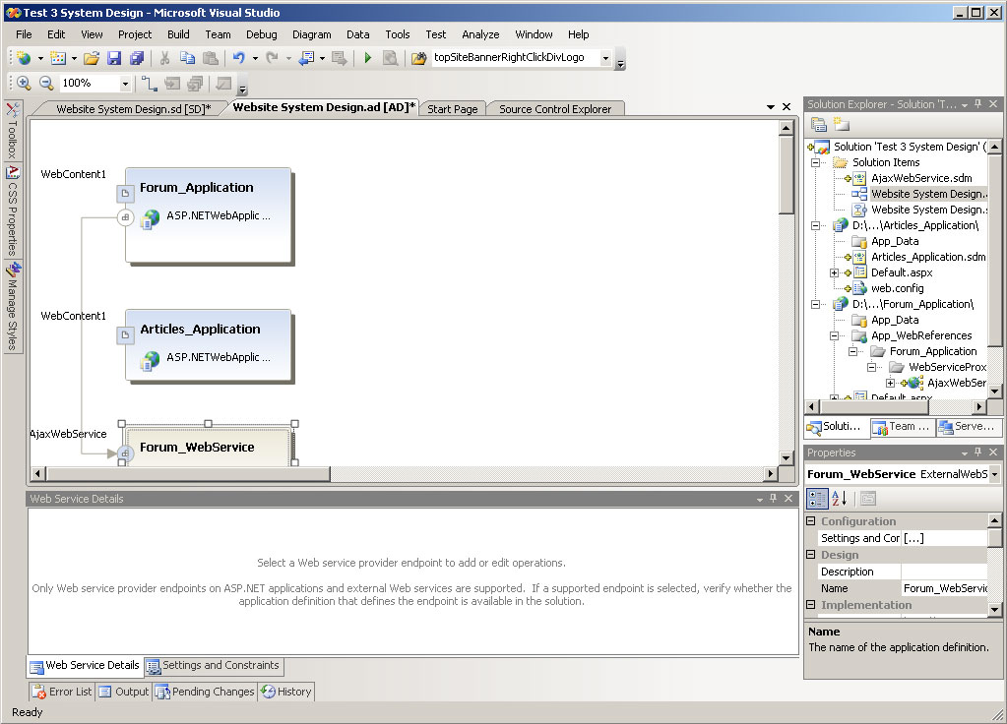Click the Categorized view icon in Properties
1007x724 pixels.
(817, 498)
